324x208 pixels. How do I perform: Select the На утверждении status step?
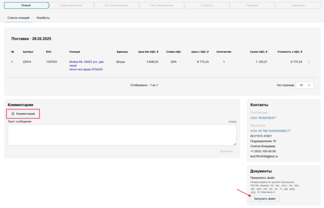pos(161,5)
